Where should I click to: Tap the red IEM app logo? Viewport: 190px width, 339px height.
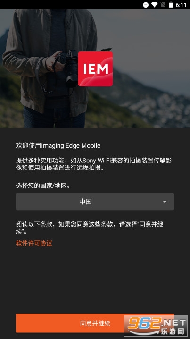click(95, 69)
